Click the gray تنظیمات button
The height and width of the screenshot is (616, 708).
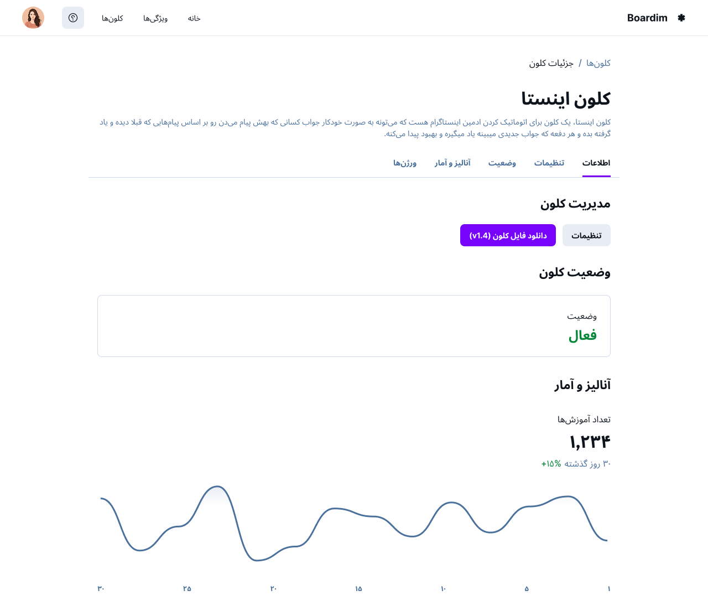point(586,235)
